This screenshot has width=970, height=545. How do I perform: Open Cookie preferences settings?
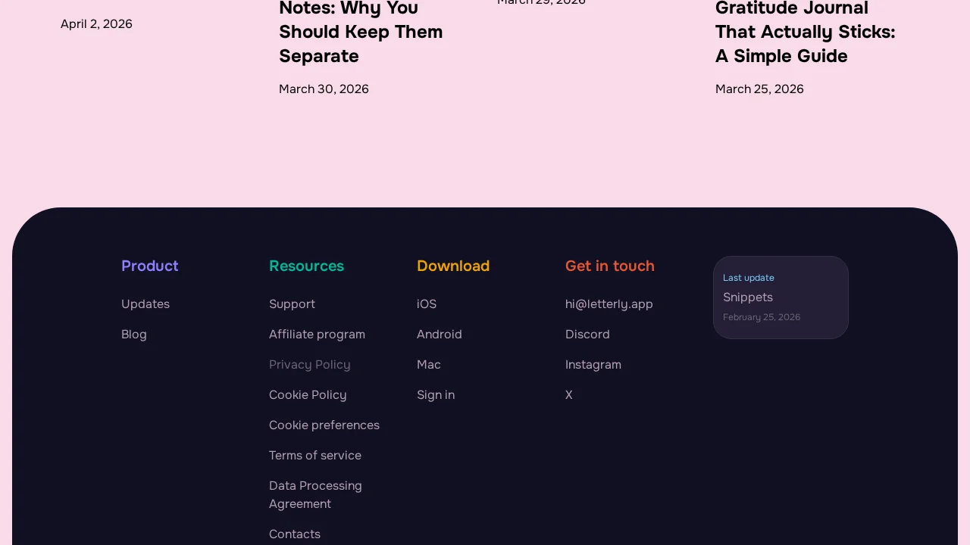[324, 425]
